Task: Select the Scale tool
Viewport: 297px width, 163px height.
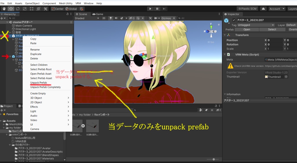Action: 25,9
